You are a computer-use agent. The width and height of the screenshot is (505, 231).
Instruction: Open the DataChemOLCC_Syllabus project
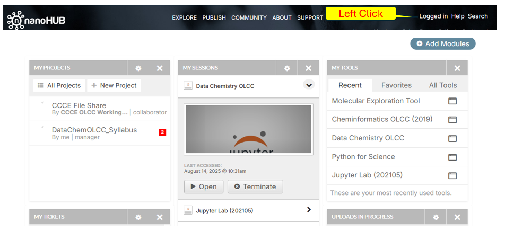94,130
